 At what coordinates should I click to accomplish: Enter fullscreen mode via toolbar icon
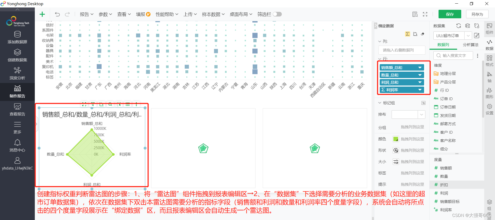(x=425, y=14)
